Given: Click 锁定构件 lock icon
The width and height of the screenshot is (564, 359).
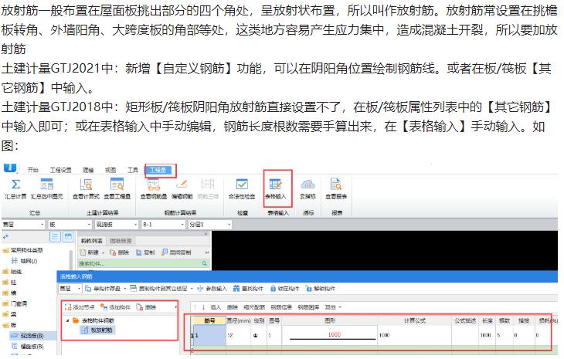Looking at the screenshot, I should coord(273,289).
